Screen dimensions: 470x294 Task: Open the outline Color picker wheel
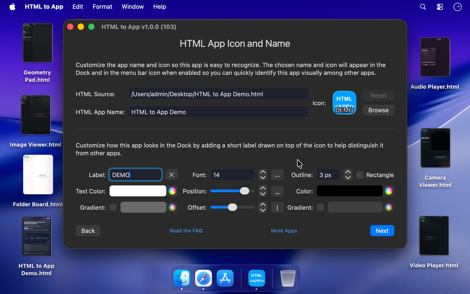389,191
